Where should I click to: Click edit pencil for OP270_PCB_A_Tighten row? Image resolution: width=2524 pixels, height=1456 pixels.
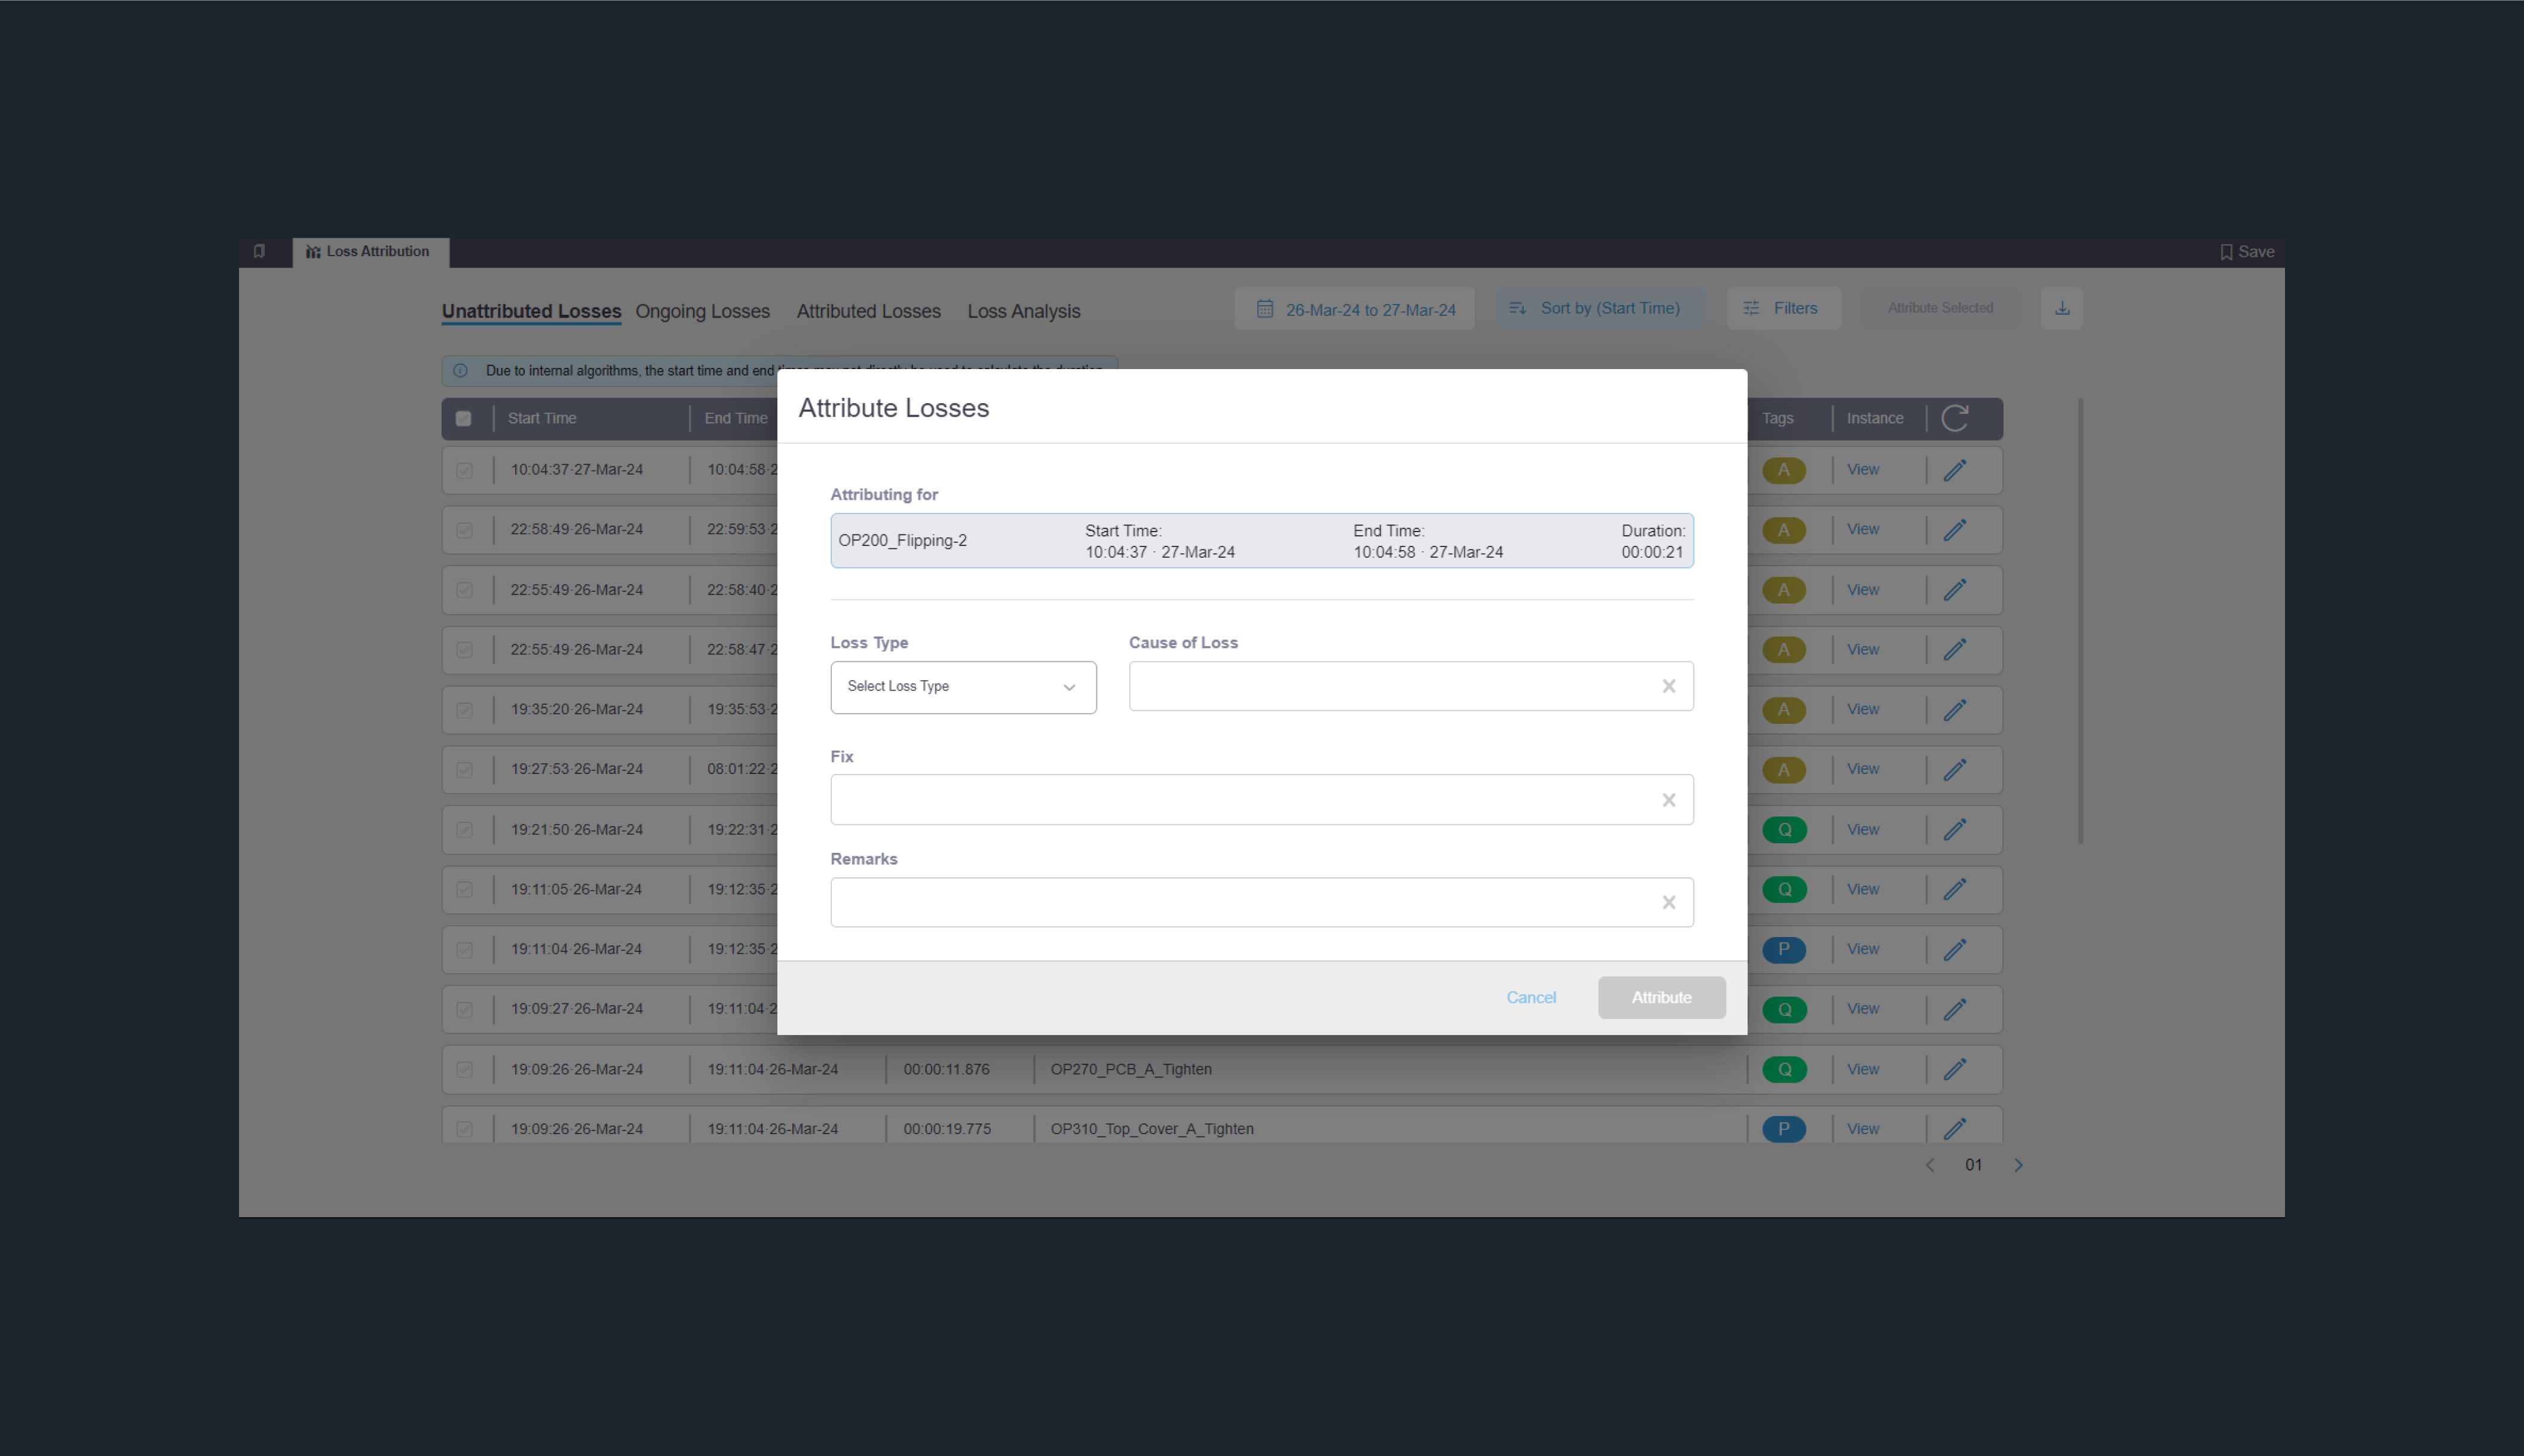pyautogui.click(x=1955, y=1069)
